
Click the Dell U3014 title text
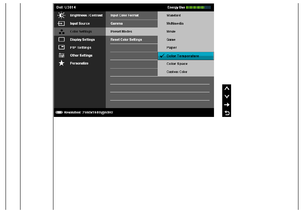66,8
